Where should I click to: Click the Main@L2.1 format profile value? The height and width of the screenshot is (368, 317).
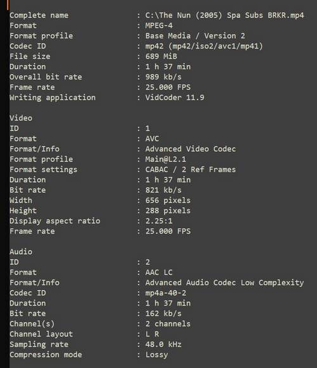(x=166, y=159)
